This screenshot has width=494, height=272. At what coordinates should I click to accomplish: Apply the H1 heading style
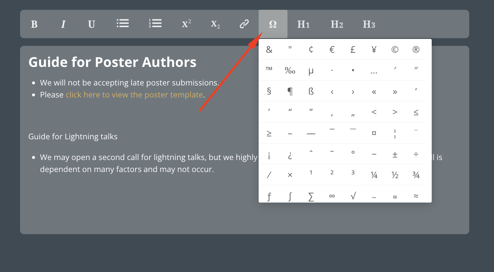point(303,24)
